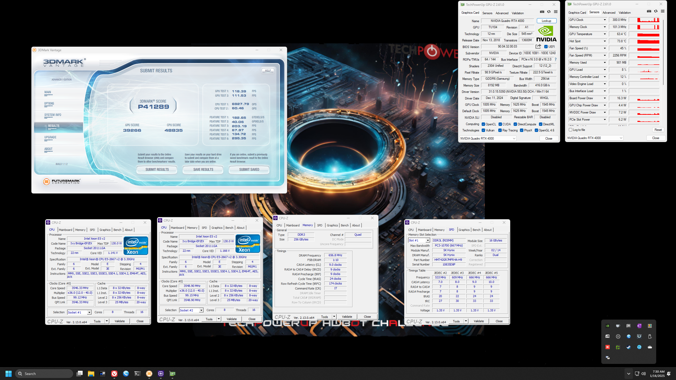The image size is (676, 380).
Task: Open Mainboard tab in Socket #1 CPU-Z window
Action: click(65, 230)
